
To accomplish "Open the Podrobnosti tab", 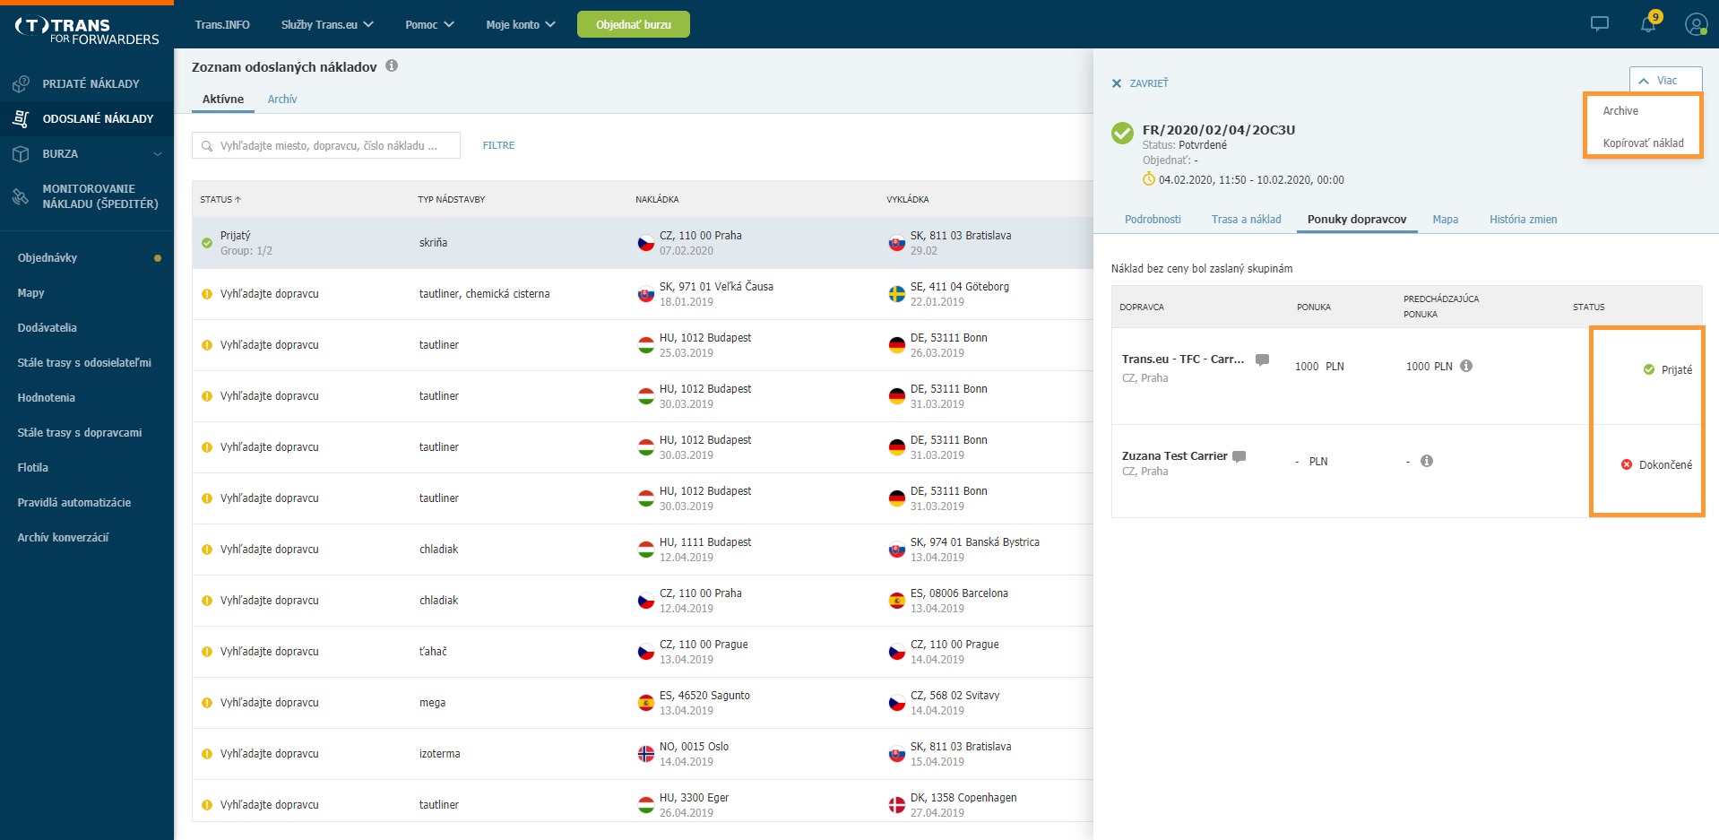I will [x=1153, y=219].
